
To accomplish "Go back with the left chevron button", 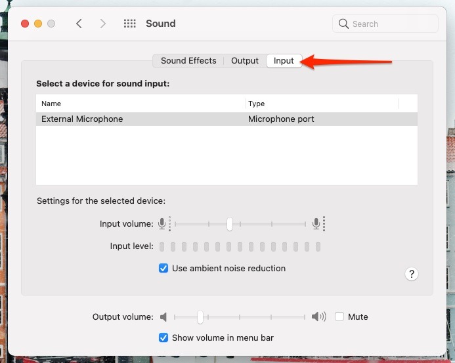I will pyautogui.click(x=79, y=24).
